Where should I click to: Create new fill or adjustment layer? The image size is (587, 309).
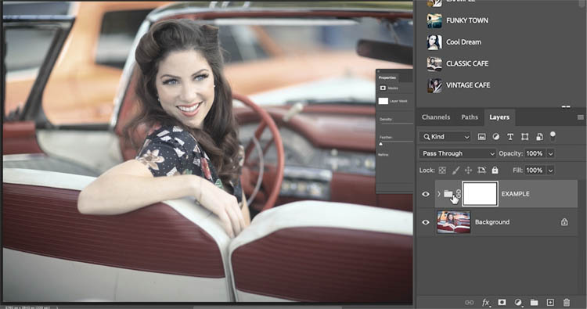tap(518, 302)
